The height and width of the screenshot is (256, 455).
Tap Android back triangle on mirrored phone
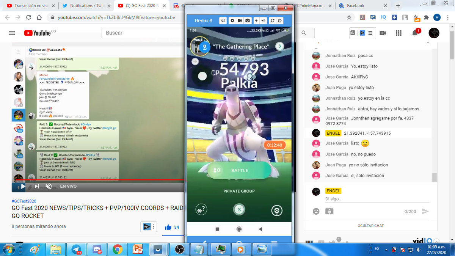click(260, 229)
